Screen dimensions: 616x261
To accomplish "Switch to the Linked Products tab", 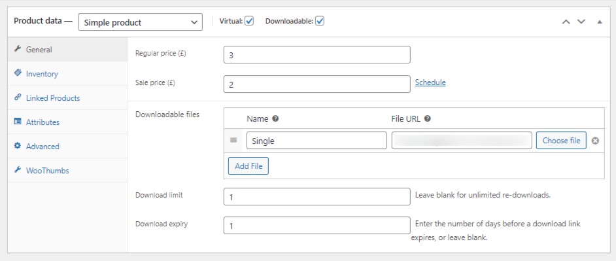I will click(x=67, y=98).
